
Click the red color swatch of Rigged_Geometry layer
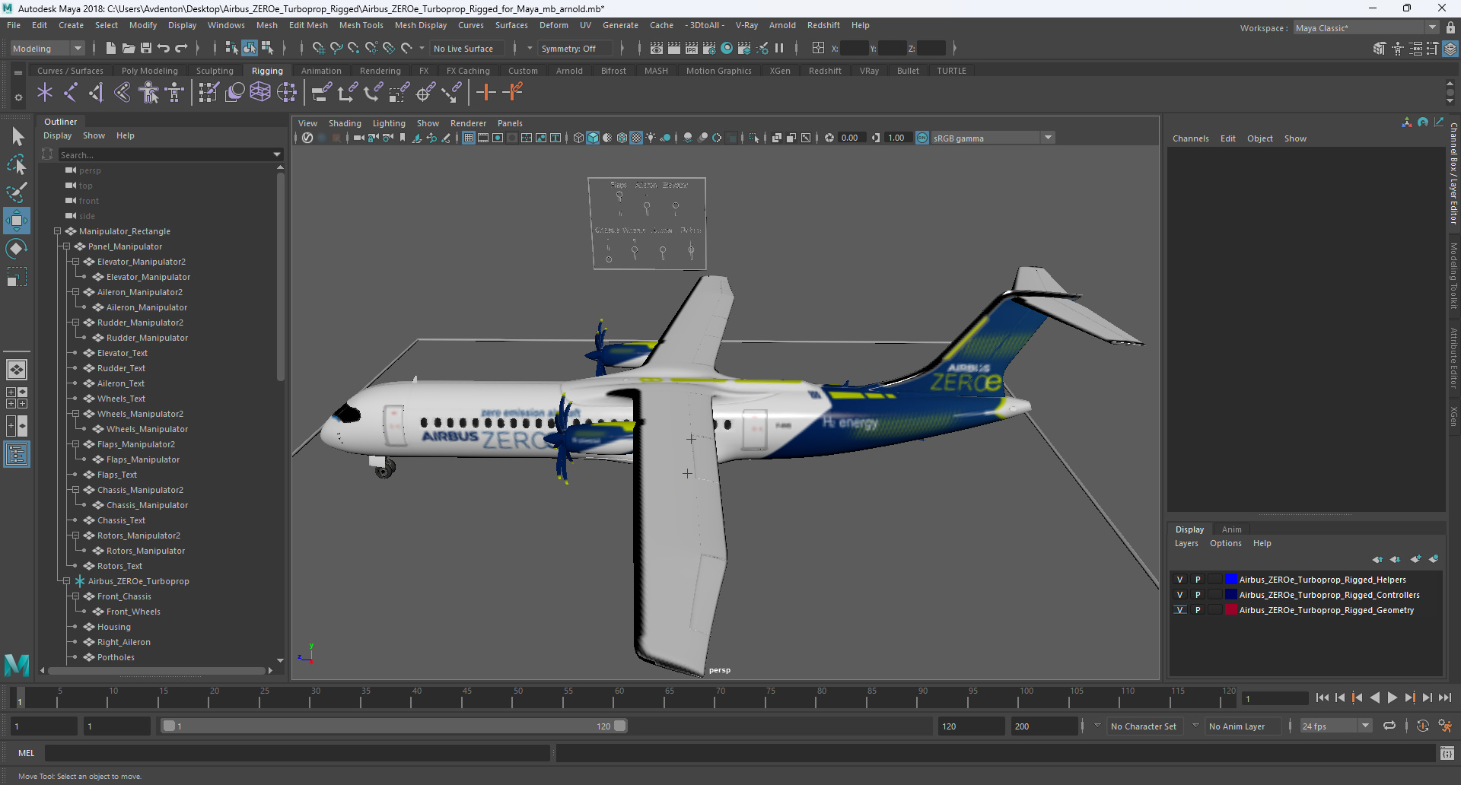(1230, 610)
